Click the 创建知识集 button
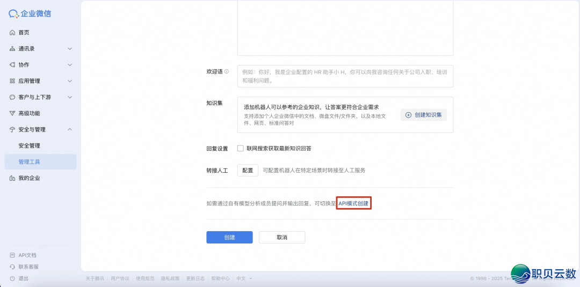The width and height of the screenshot is (580, 287). coord(423,115)
